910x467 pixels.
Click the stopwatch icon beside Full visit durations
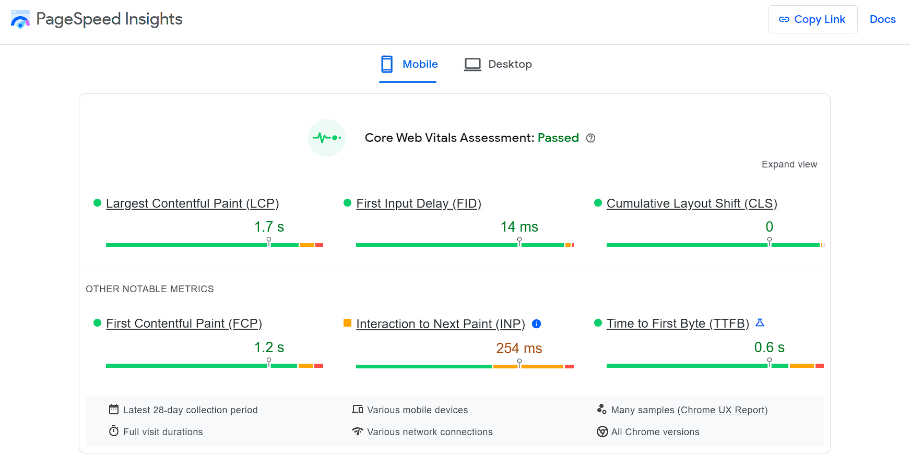point(114,431)
